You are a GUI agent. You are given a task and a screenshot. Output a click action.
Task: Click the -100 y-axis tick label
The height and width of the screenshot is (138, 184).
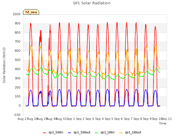coord(17,115)
